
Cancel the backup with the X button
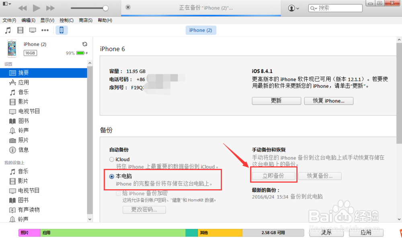click(x=128, y=7)
